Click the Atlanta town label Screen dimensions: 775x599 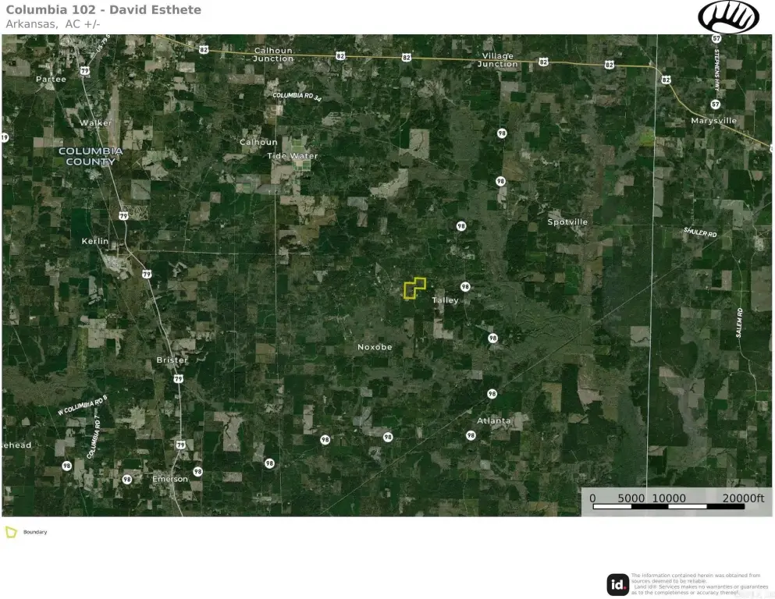pyautogui.click(x=494, y=421)
